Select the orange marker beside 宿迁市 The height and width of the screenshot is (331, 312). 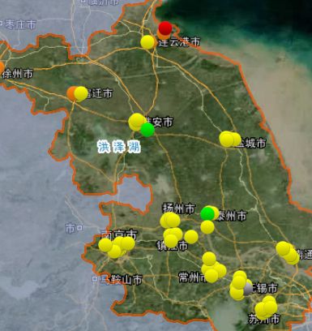(x=73, y=93)
